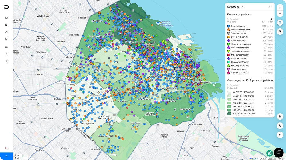Activate the draw/edit tool on map
The height and width of the screenshot is (160, 286).
pos(280,116)
